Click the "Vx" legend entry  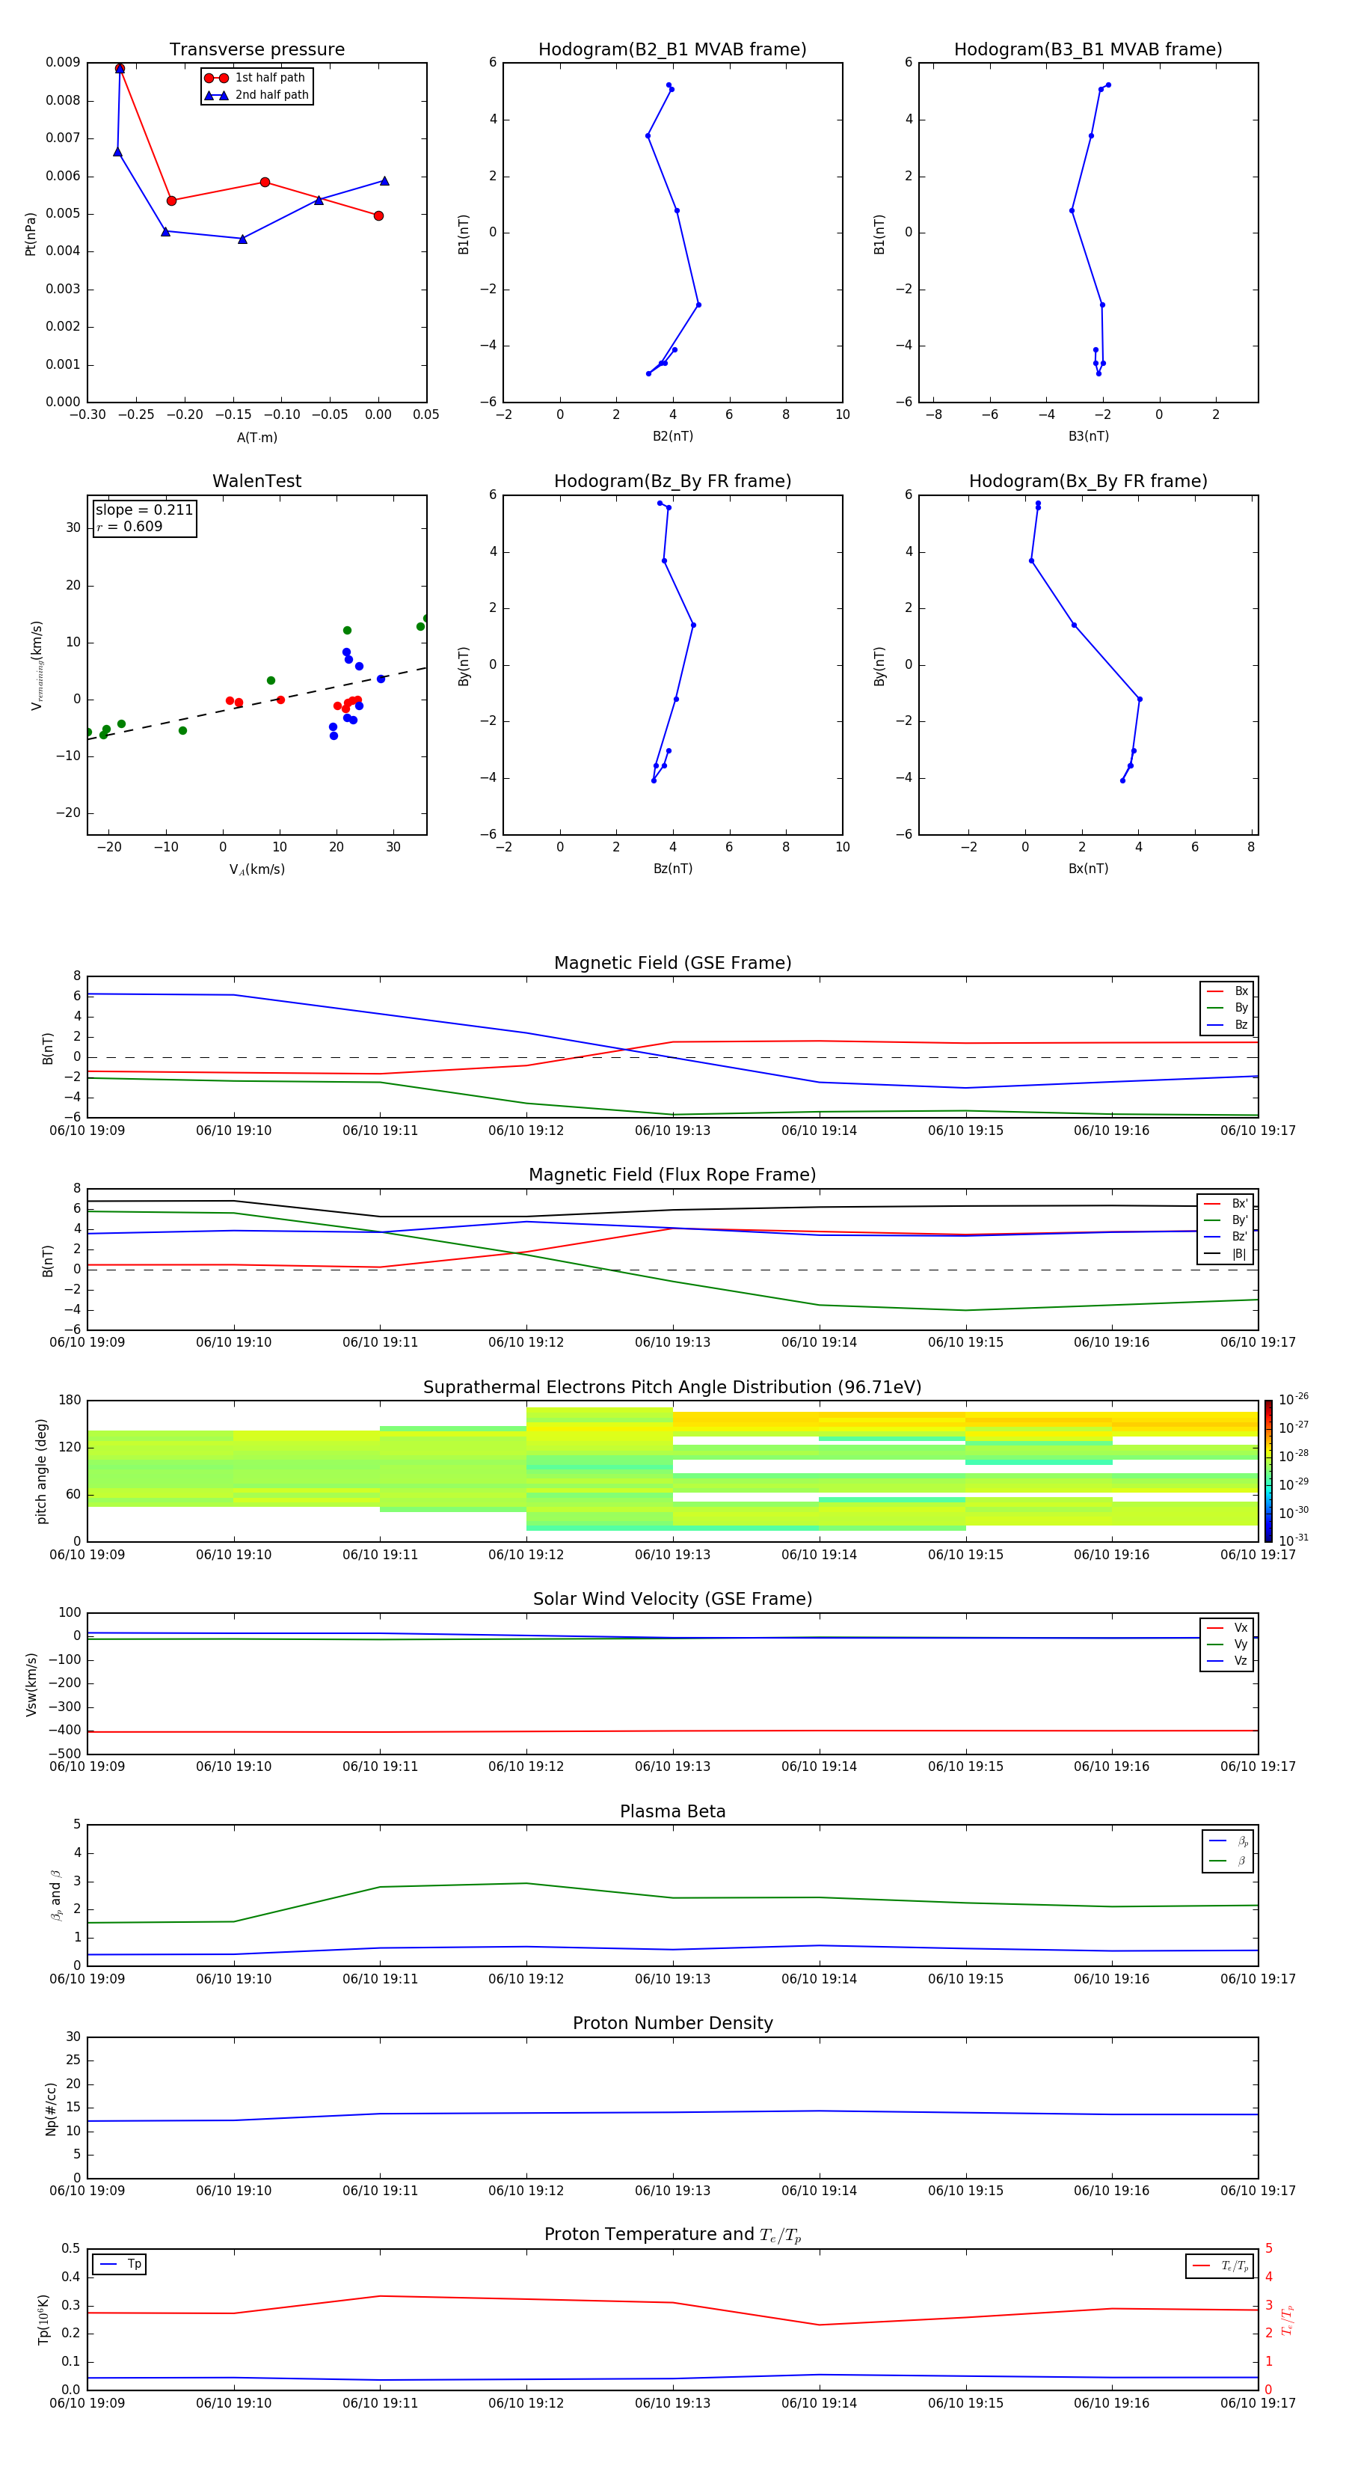1228,1627
